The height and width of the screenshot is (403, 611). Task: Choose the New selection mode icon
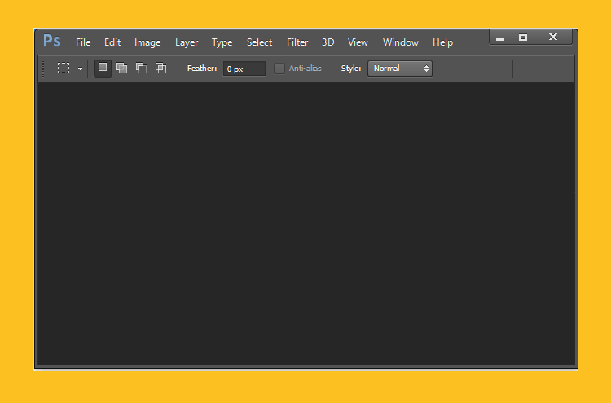coord(103,69)
